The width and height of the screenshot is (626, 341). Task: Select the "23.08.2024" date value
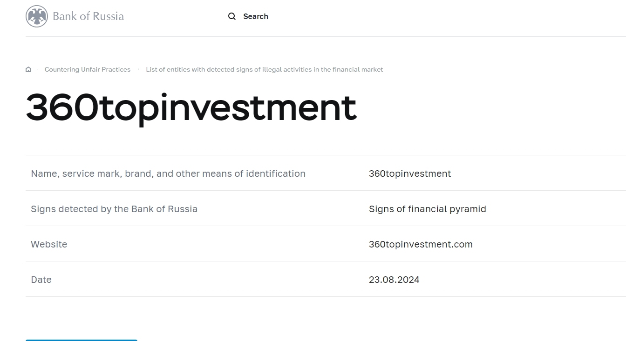tap(394, 280)
